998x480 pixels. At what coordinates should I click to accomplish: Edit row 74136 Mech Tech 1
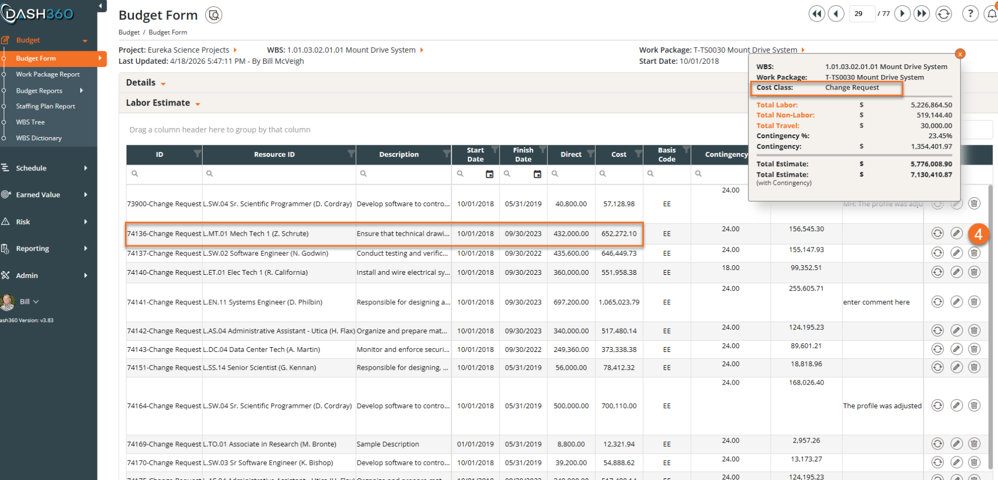click(956, 233)
